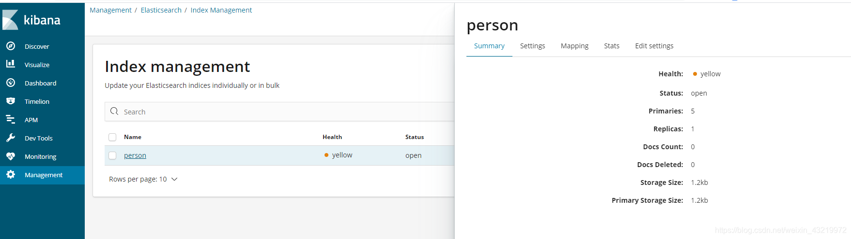
Task: Switch to the Summary tab
Action: [489, 46]
